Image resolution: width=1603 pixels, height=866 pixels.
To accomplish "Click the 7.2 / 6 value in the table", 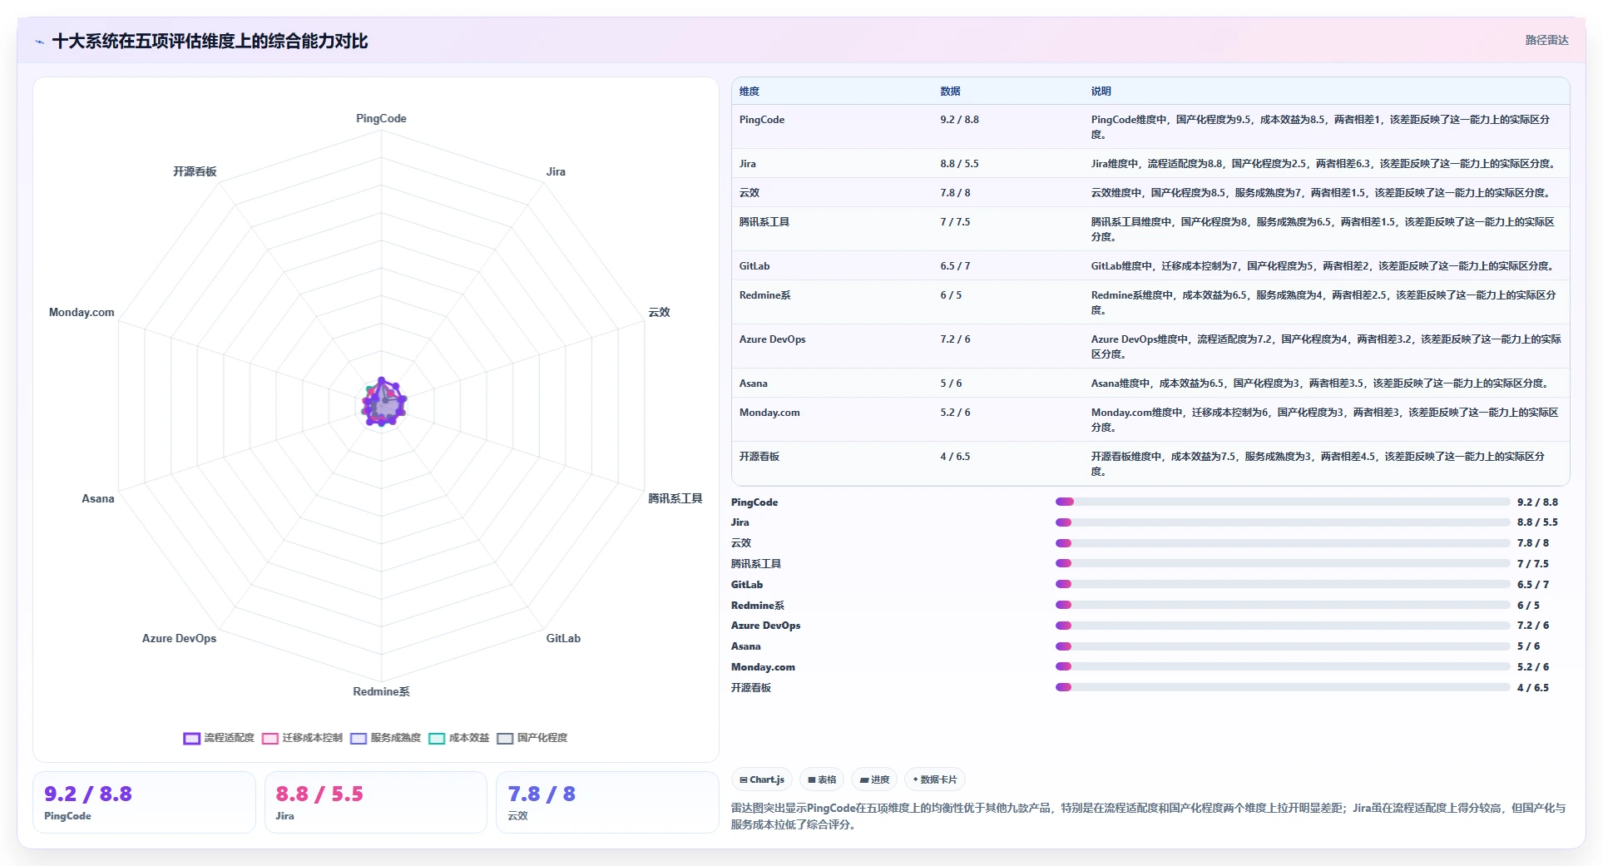I will click(x=956, y=339).
